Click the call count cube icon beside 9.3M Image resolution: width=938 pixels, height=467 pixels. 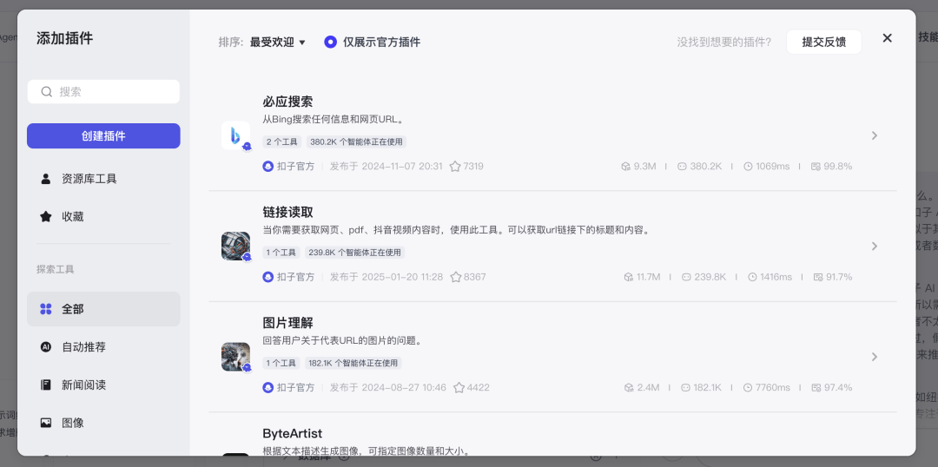(625, 167)
